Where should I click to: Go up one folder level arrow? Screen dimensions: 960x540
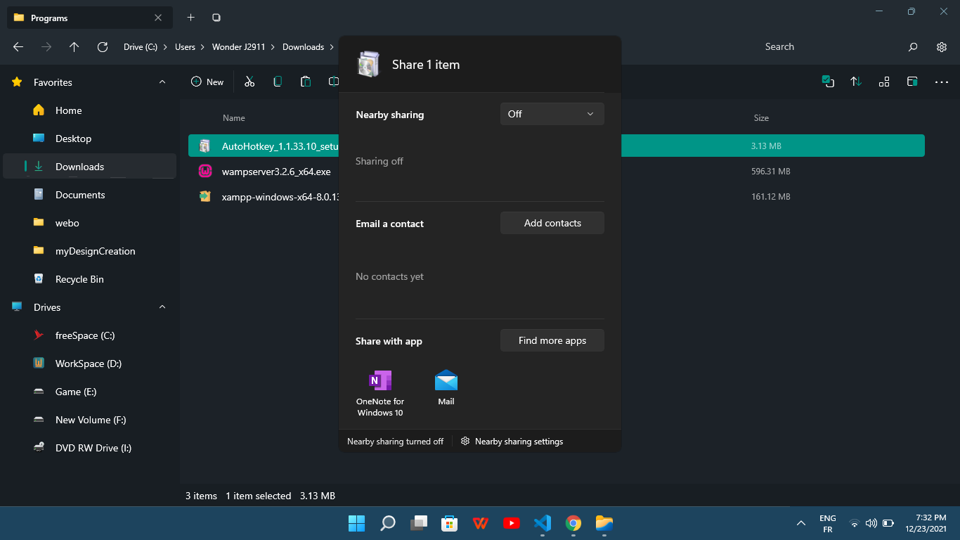click(x=74, y=47)
